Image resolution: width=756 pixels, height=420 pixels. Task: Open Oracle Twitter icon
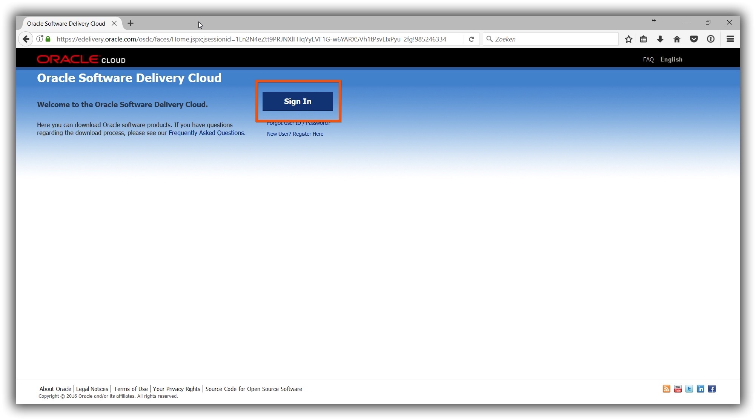click(x=689, y=389)
